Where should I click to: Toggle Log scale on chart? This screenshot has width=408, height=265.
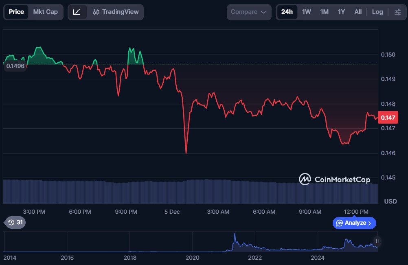pos(377,12)
